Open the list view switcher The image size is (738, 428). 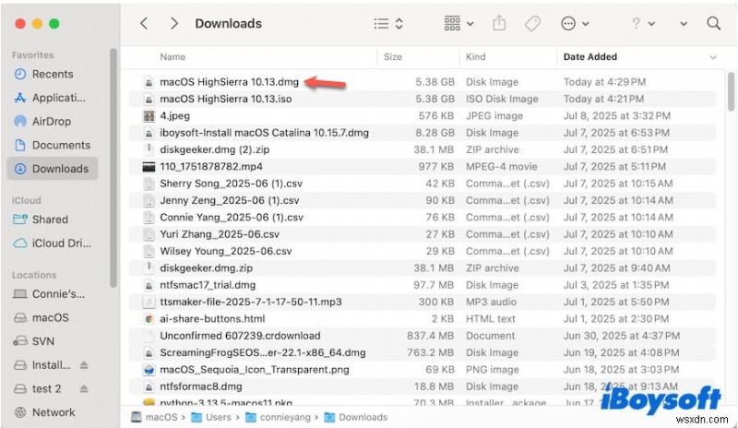(x=388, y=23)
